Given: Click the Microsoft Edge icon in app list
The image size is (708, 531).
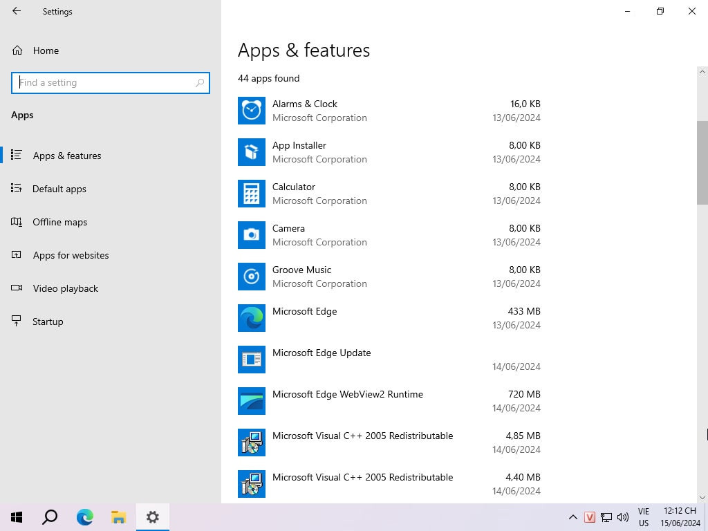Looking at the screenshot, I should 252,318.
